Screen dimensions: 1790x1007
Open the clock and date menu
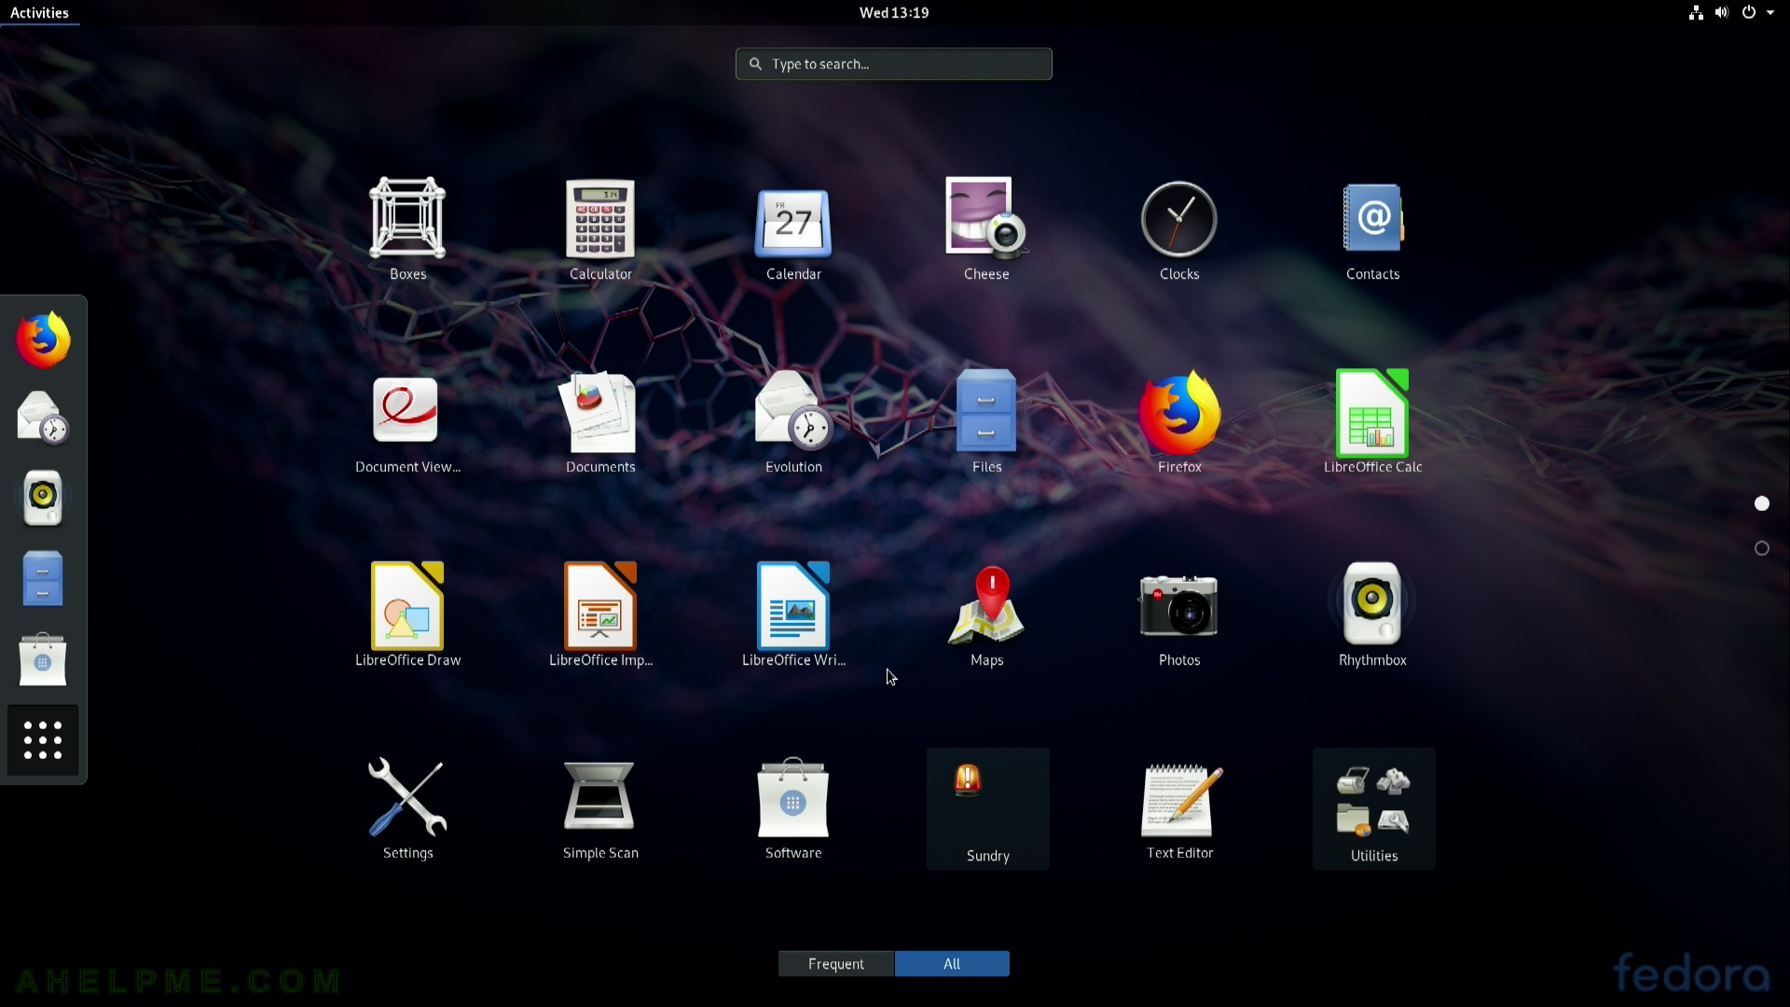click(x=893, y=12)
